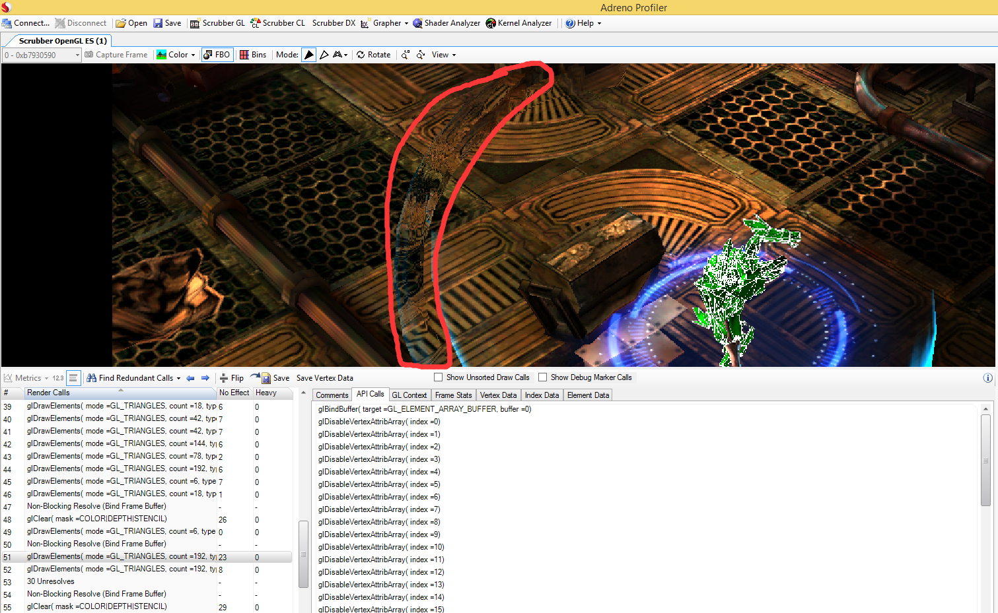
Task: Open the Shader Analyzer tool
Action: 446,23
